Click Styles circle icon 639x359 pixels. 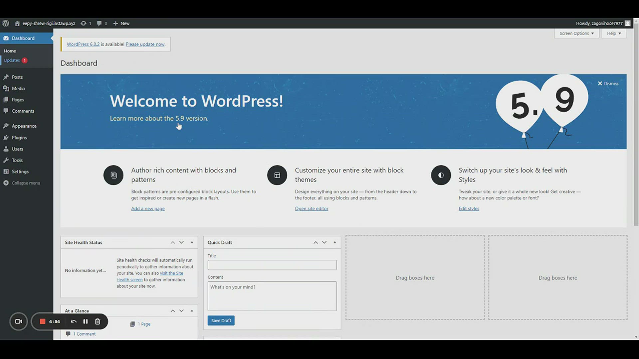pos(441,175)
